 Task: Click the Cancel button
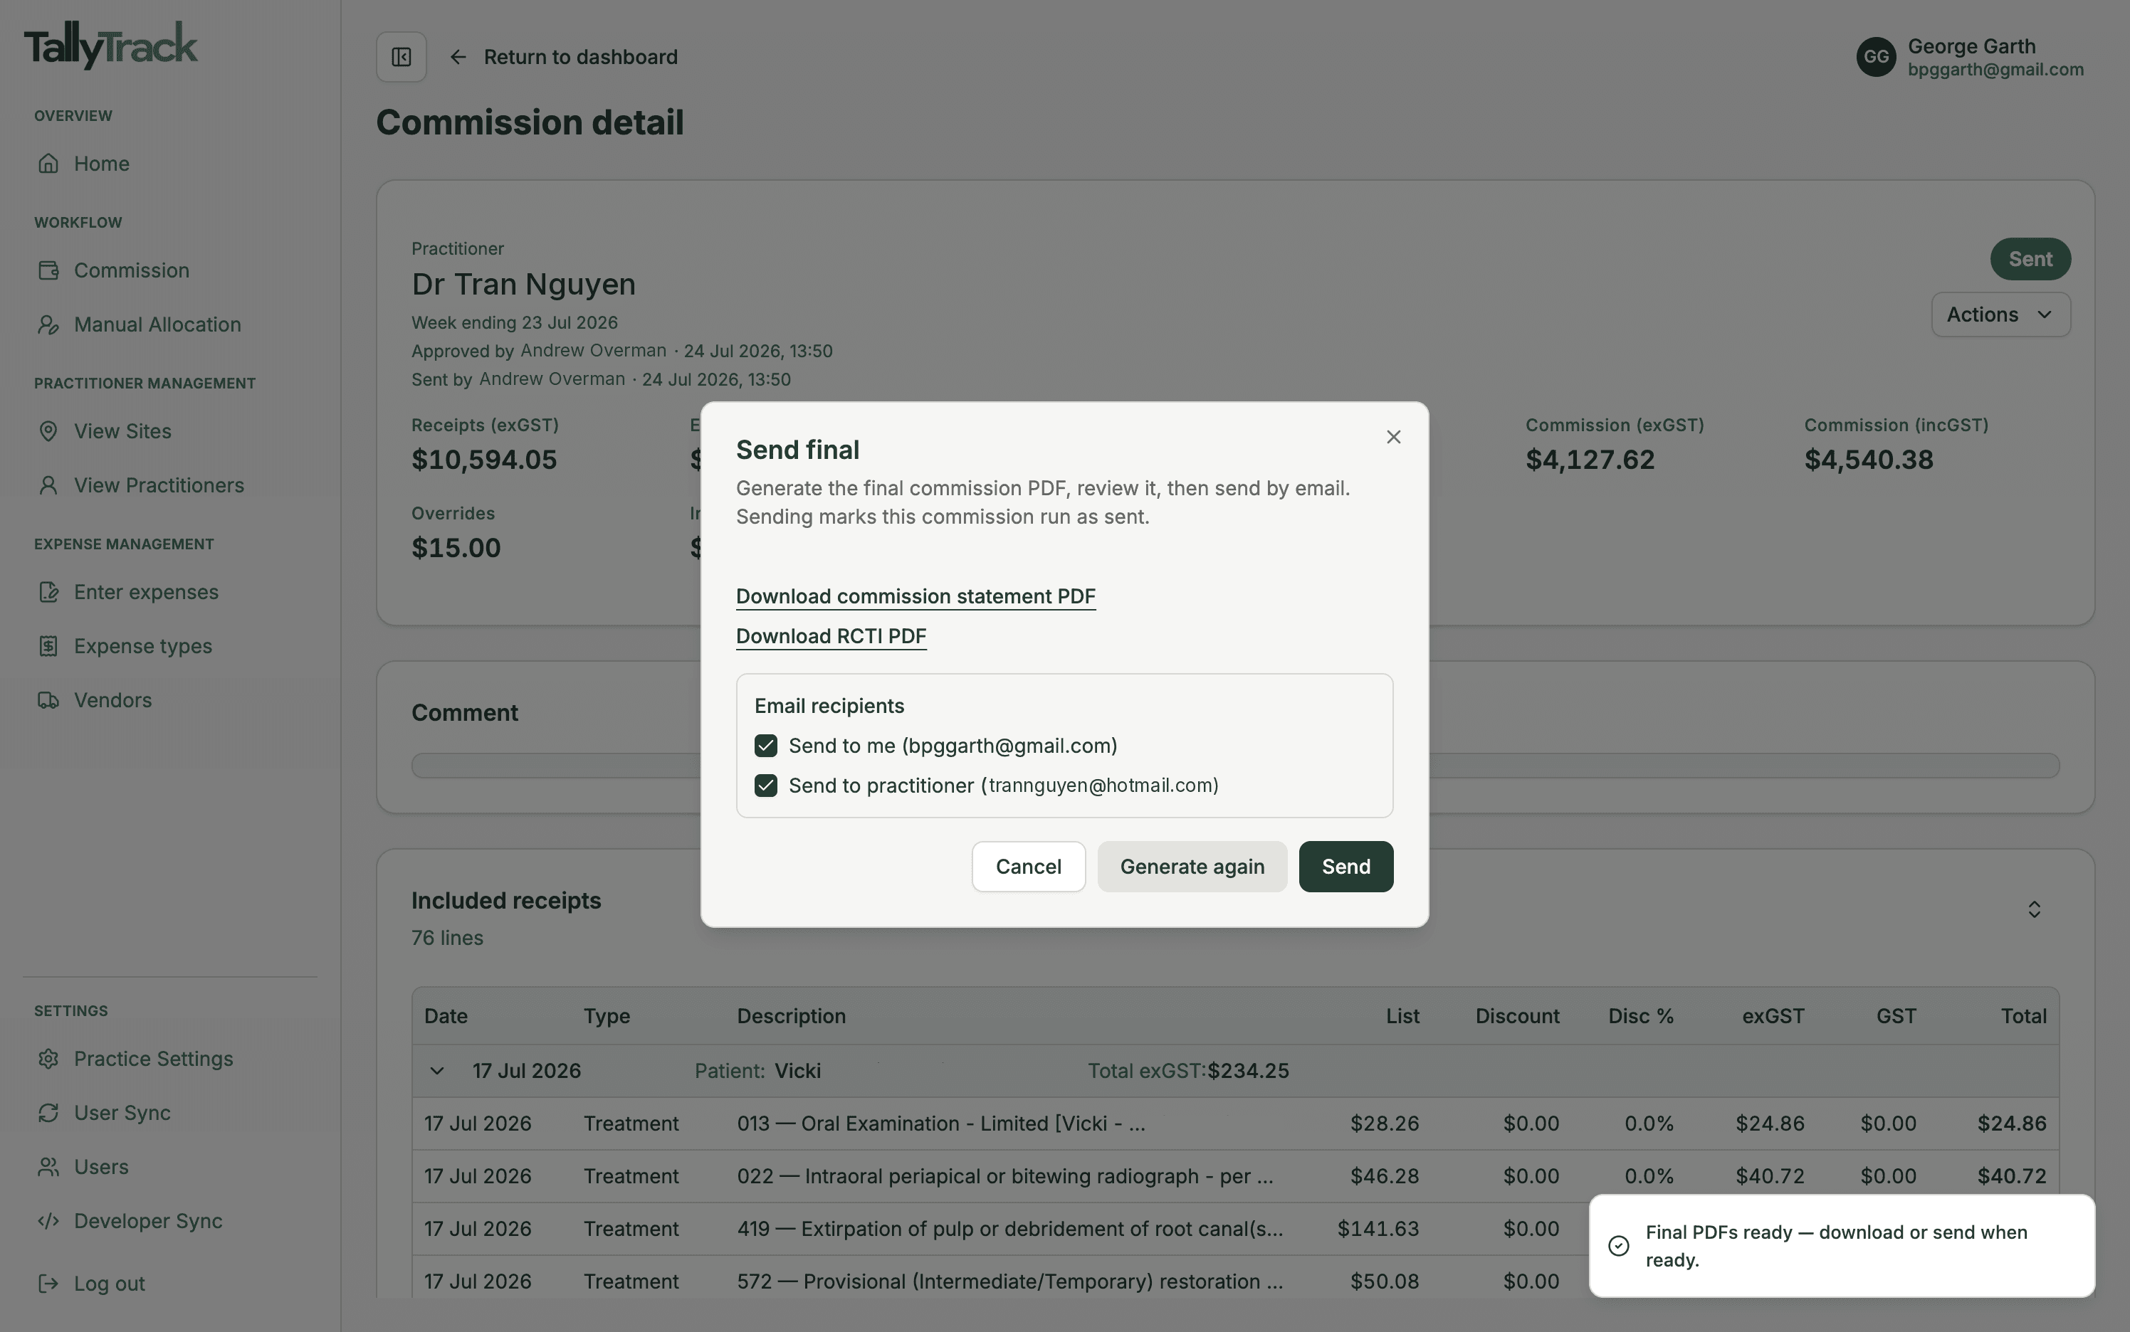click(x=1029, y=867)
